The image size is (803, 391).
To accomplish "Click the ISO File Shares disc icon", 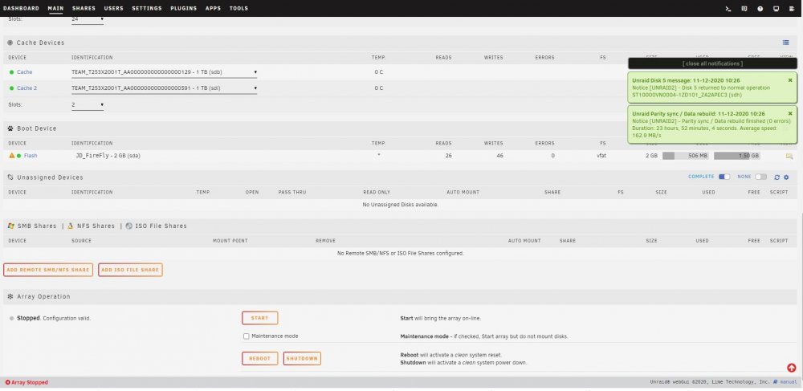I will [128, 226].
